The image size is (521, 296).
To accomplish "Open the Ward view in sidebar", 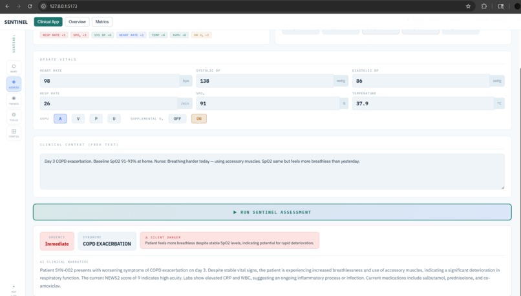I will click(x=14, y=68).
